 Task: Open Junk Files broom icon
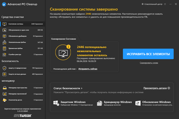4,42
